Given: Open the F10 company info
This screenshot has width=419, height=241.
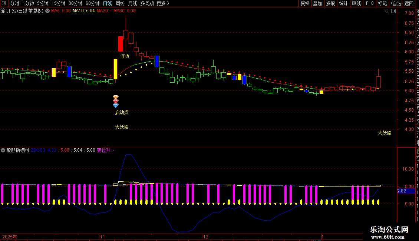Looking at the screenshot, I should [370, 3].
